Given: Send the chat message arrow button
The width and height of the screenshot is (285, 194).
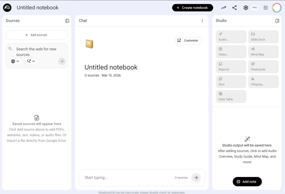Looking at the screenshot, I should click(196, 177).
